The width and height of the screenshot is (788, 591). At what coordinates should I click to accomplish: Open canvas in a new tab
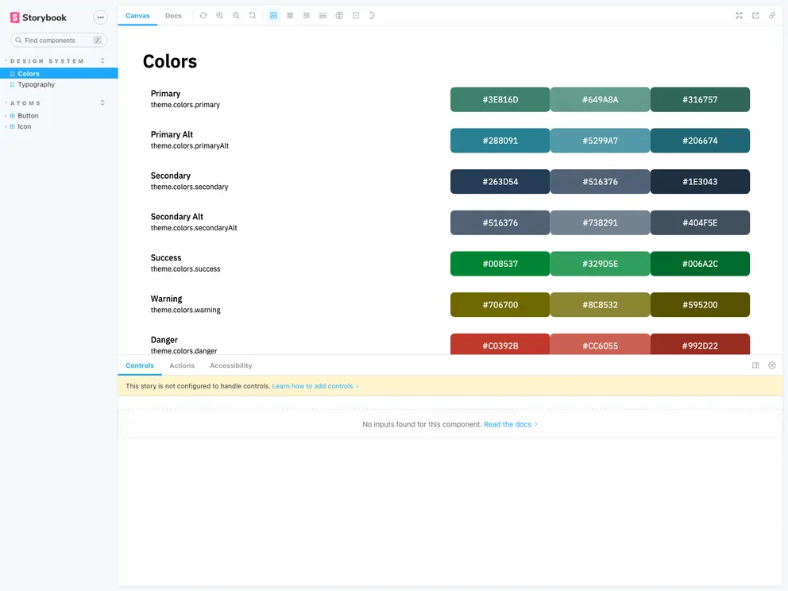(755, 16)
